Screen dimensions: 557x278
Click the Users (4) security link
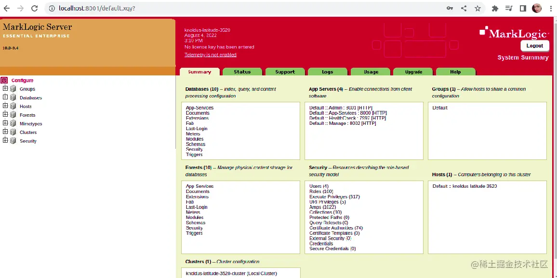click(318, 186)
